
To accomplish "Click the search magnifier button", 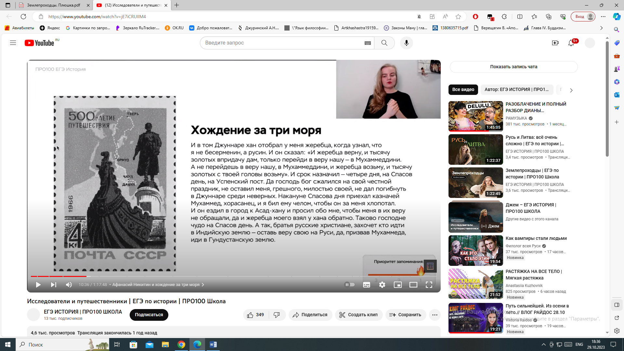I will coord(384,43).
